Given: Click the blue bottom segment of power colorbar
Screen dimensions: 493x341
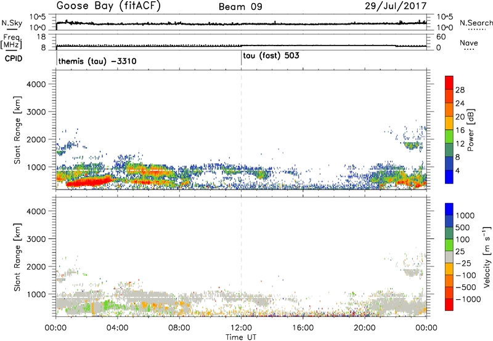Looking at the screenshot, I should coord(449,177).
